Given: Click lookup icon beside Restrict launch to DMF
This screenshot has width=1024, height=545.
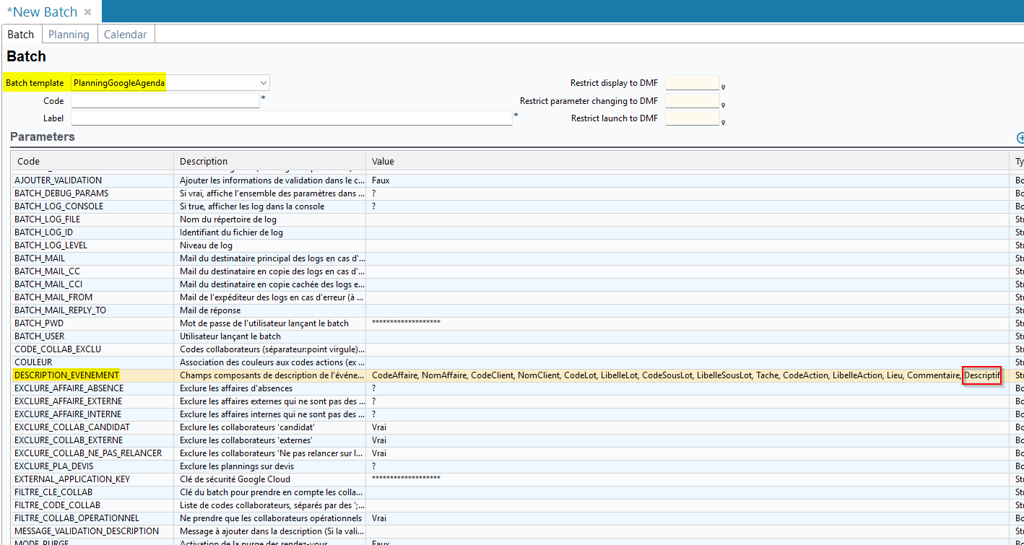Looking at the screenshot, I should click(723, 123).
